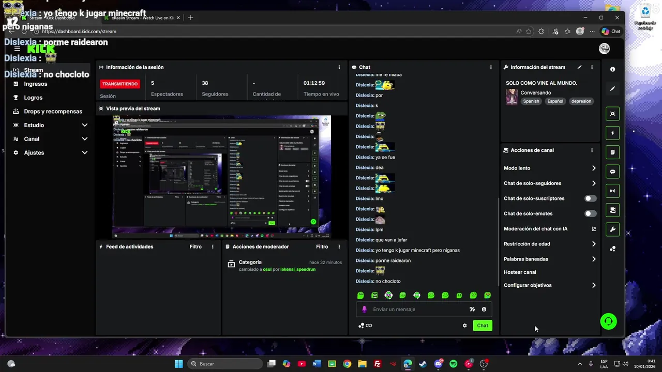Send message with green Chat button
662x372 pixels.
483,326
